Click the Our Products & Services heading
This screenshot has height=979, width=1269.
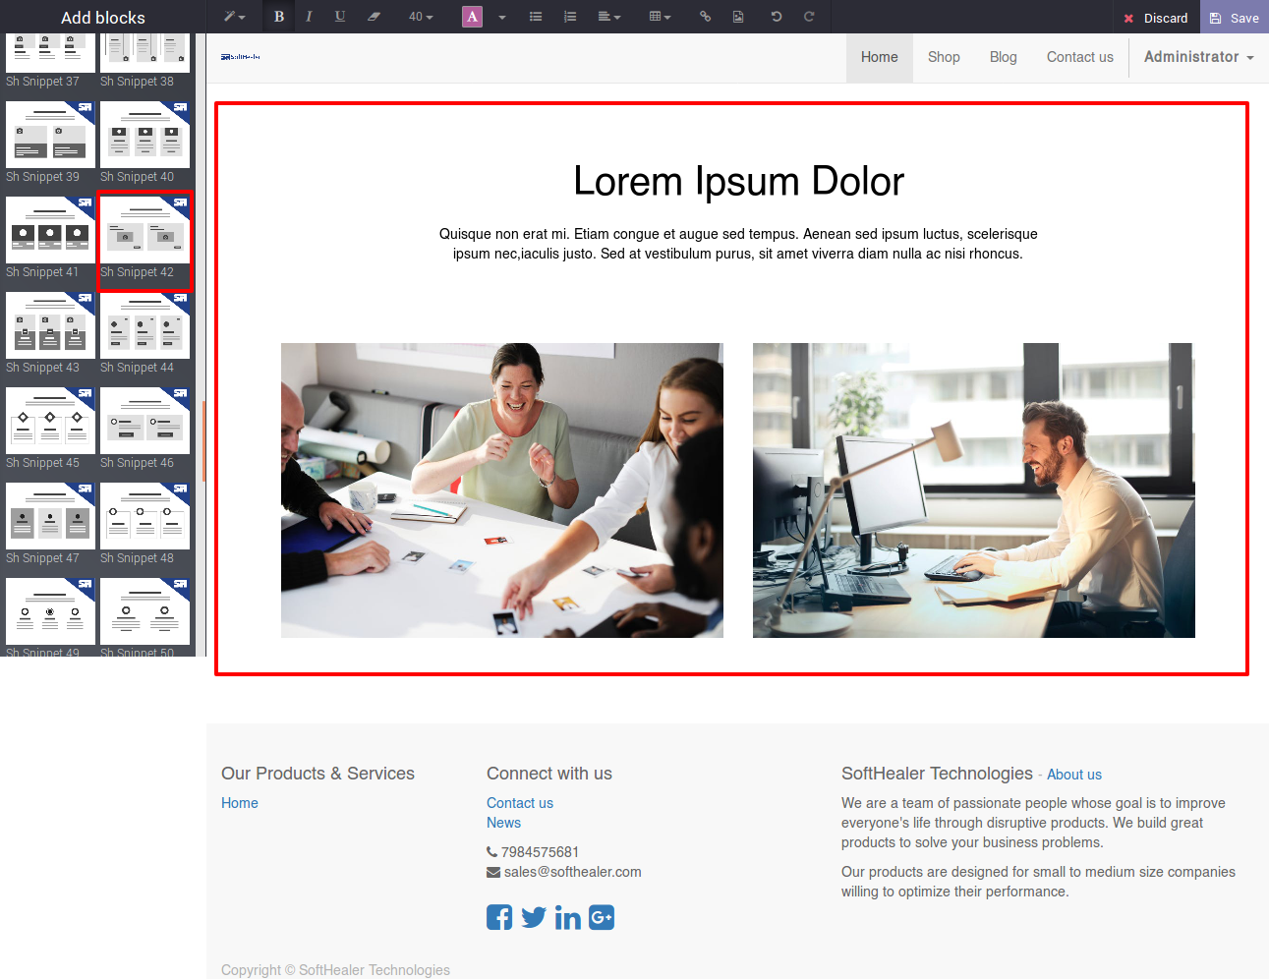(x=317, y=774)
